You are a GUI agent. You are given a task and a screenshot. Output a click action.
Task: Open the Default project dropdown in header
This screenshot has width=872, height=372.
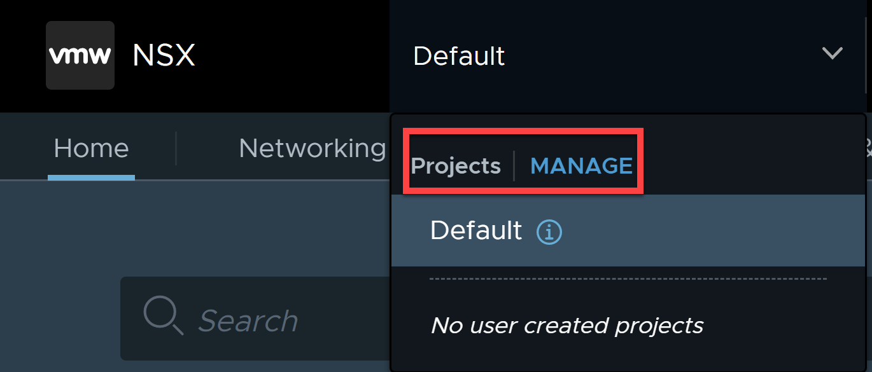627,56
